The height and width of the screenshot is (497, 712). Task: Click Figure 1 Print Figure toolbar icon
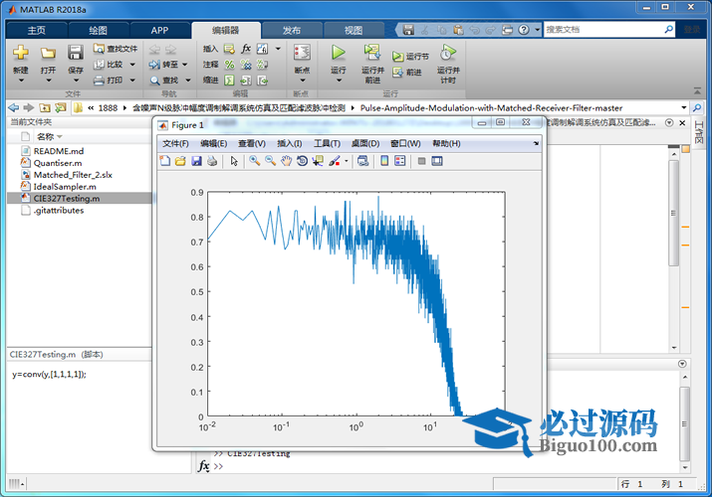211,161
